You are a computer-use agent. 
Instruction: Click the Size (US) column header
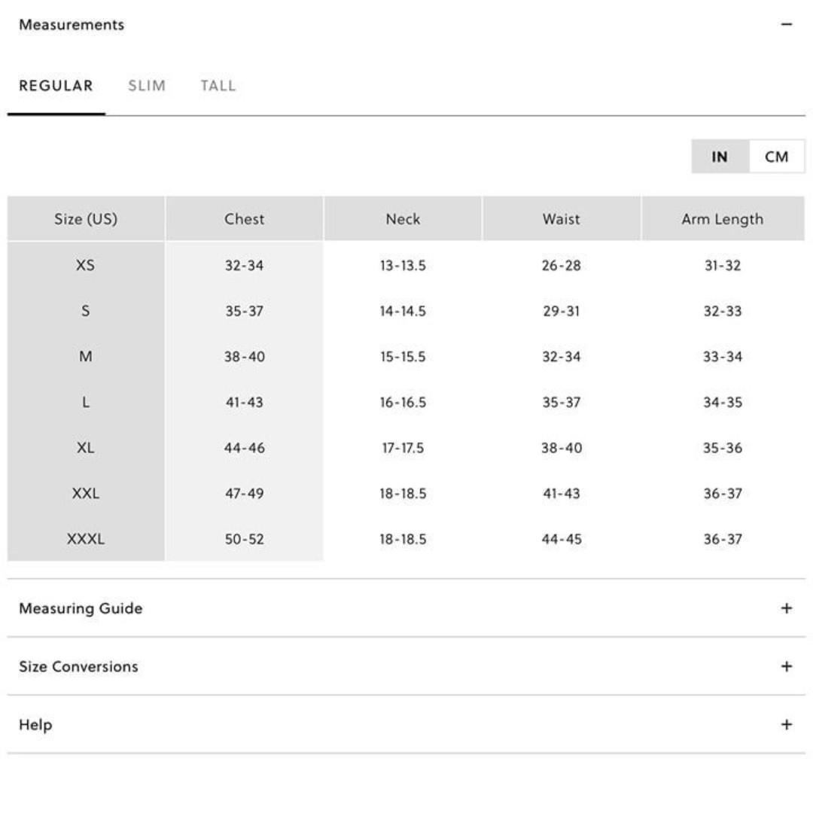(86, 219)
